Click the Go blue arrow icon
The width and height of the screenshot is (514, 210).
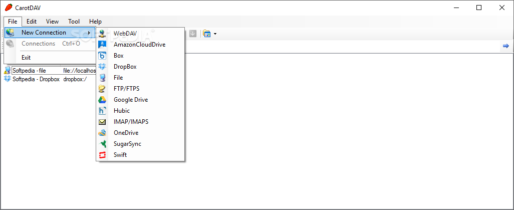click(506, 46)
